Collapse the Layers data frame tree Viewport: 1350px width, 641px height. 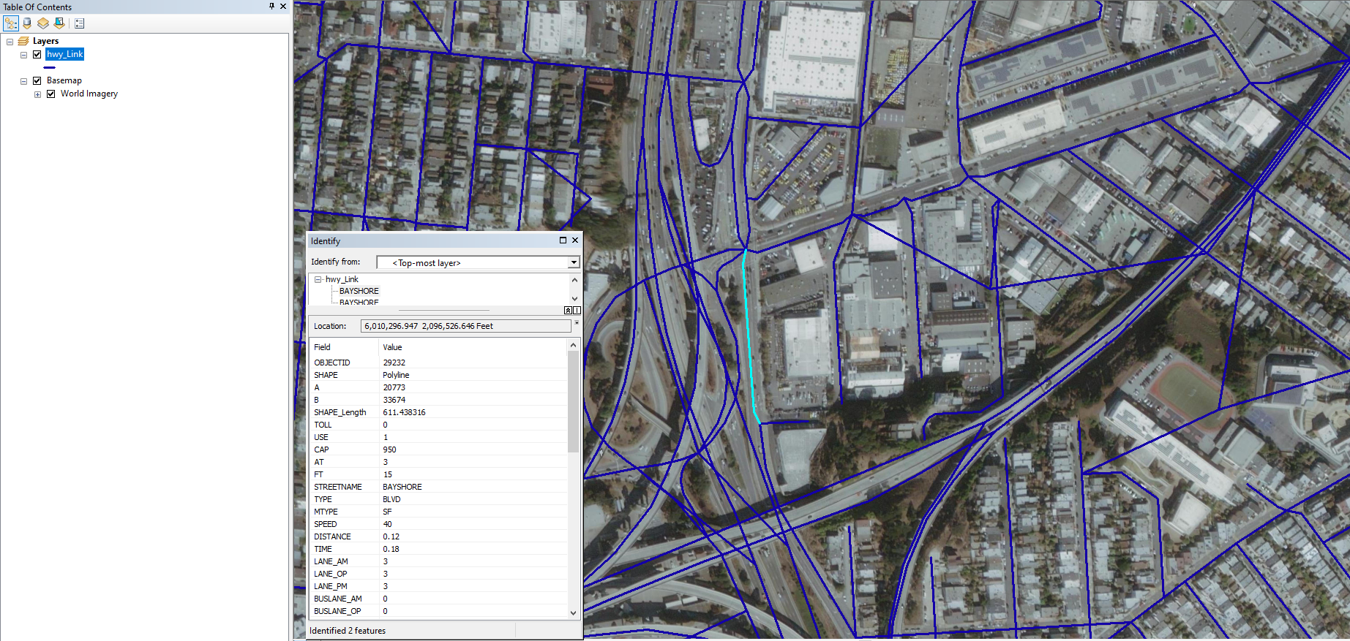(10, 42)
